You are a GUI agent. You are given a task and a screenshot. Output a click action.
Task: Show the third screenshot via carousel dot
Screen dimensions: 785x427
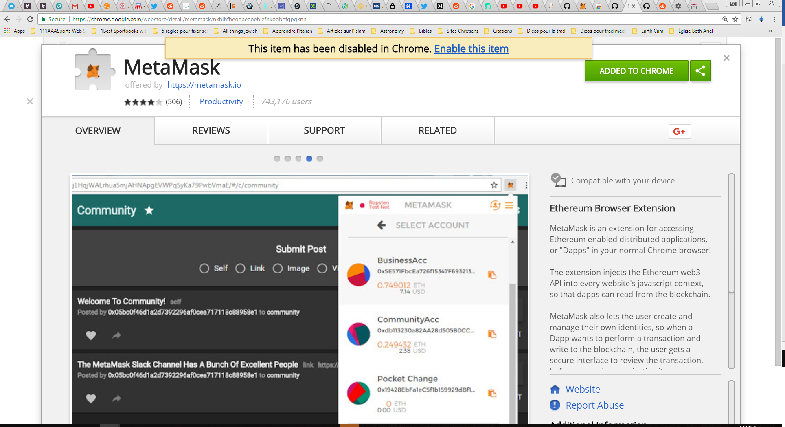point(298,158)
